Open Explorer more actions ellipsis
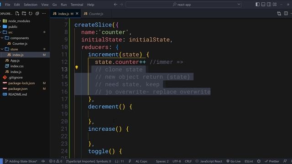This screenshot has width=292, height=164. pos(44,13)
